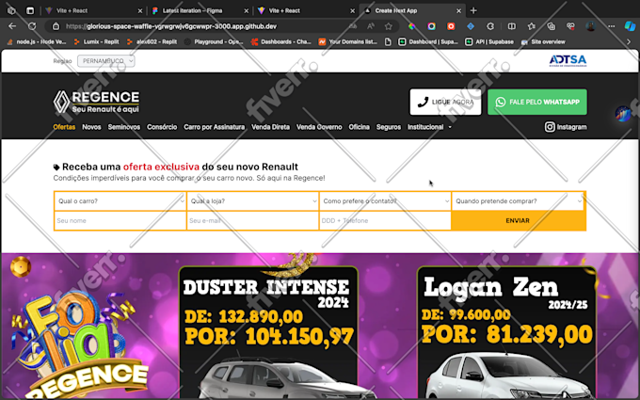Open the API | Supabase bookmark
The image size is (640, 400).
coord(489,41)
